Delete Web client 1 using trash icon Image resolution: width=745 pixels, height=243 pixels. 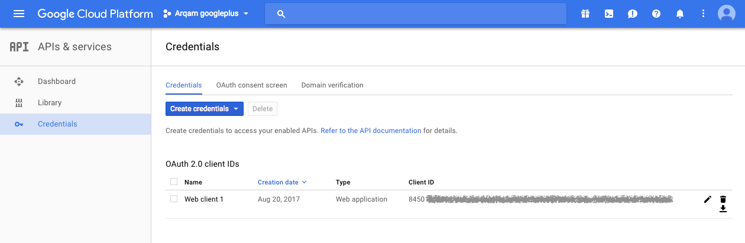click(x=723, y=199)
